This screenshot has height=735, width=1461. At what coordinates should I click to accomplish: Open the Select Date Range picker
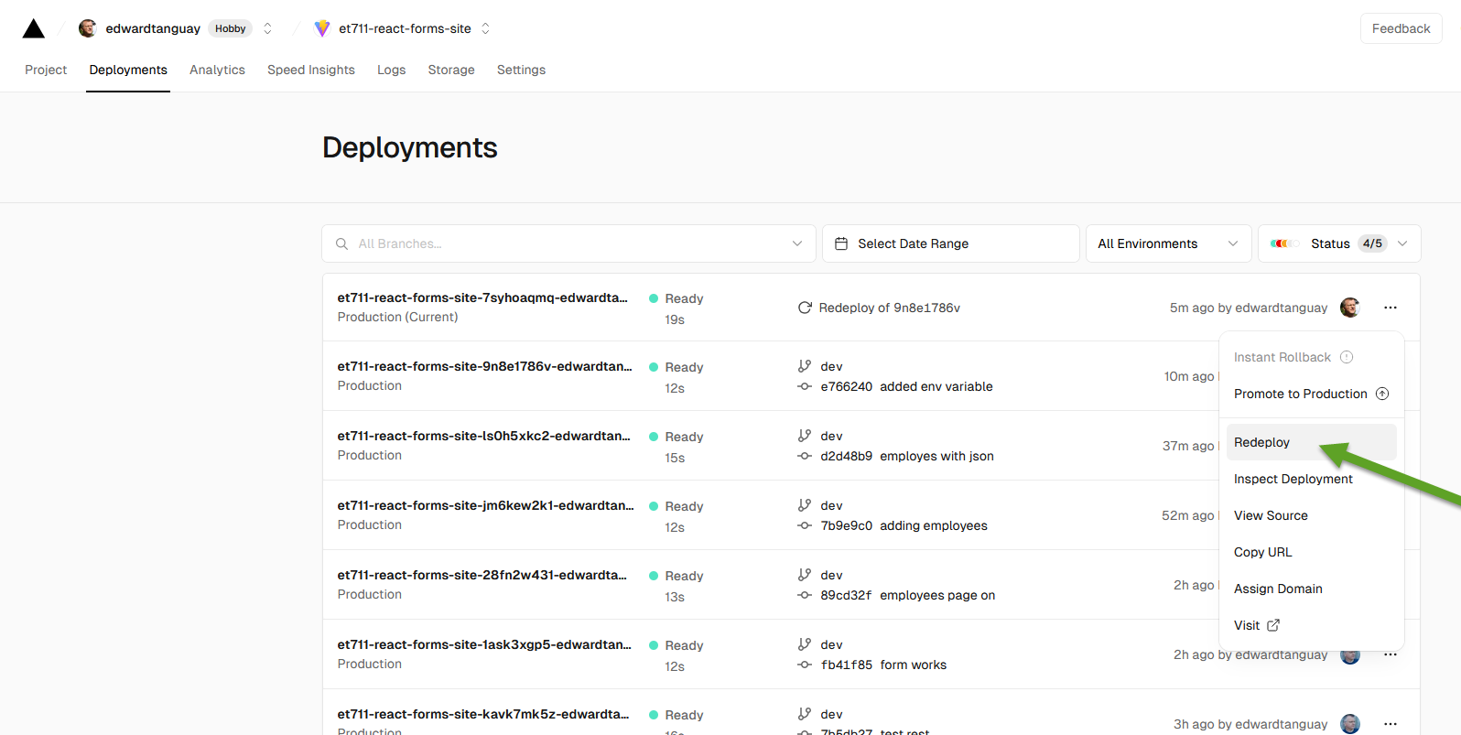click(x=950, y=243)
